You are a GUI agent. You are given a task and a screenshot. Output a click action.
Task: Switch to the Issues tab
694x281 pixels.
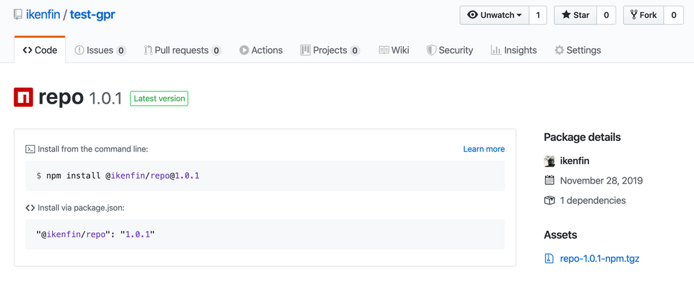point(100,50)
